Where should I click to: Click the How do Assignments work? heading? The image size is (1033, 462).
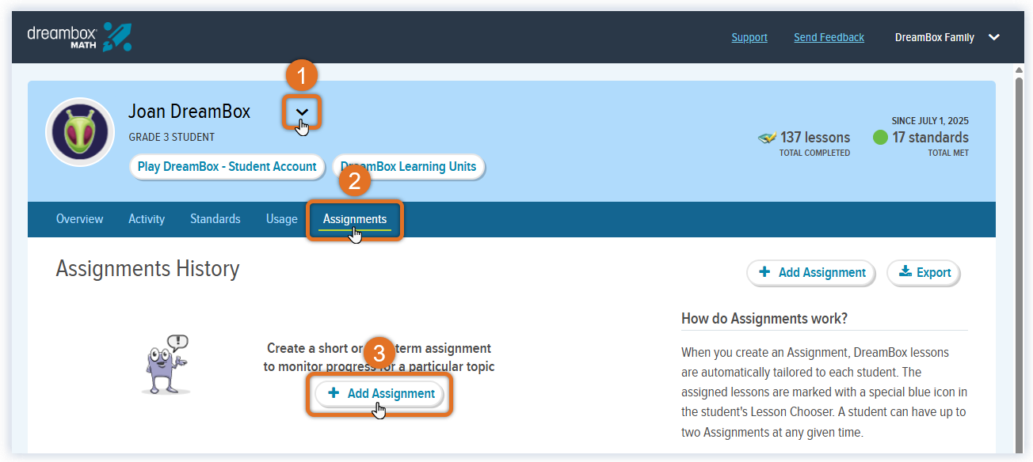764,319
